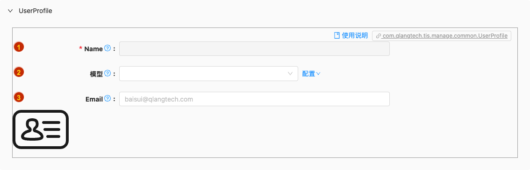Screen dimensions: 530x170
Task: Click the Email field label
Action: coord(94,99)
